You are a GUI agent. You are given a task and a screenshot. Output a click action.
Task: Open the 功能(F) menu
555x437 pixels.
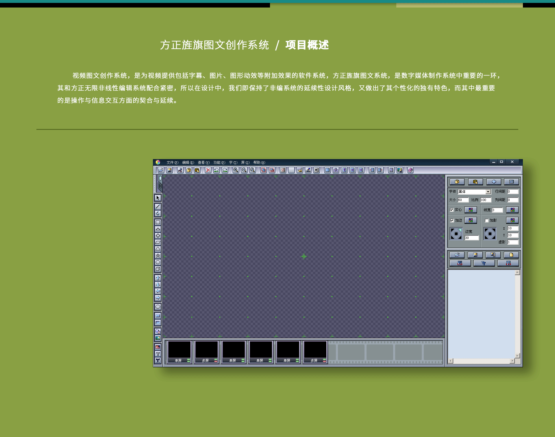click(219, 162)
